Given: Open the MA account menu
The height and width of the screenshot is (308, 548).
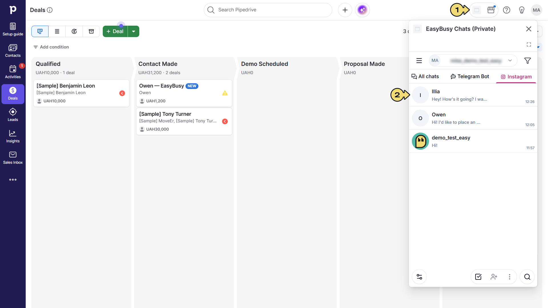Looking at the screenshot, I should pyautogui.click(x=537, y=10).
